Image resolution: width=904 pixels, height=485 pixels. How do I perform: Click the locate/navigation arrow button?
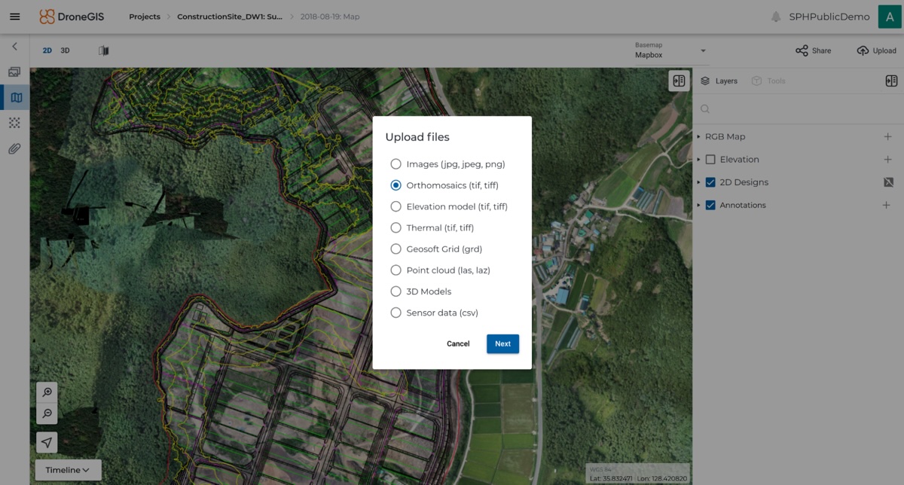click(47, 442)
